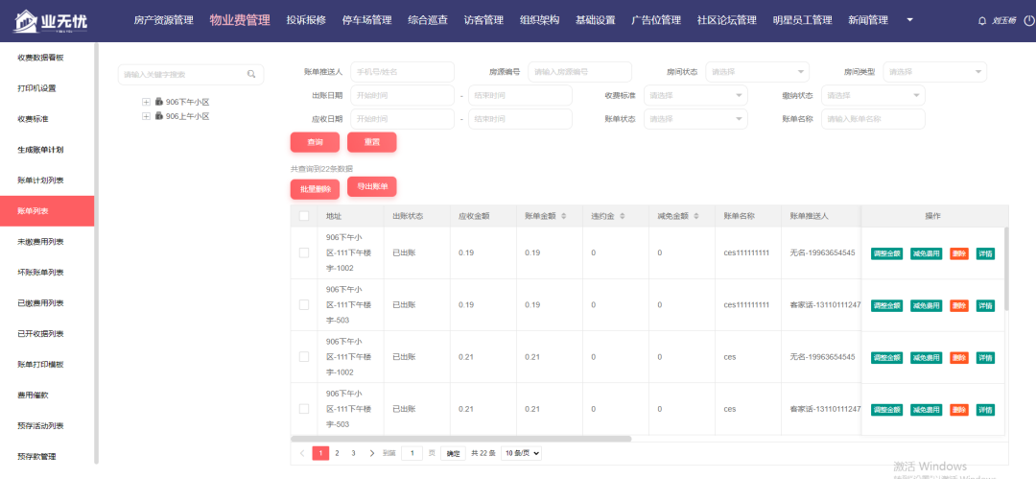Open notifications via the bell icon
This screenshot has height=479, width=1036.
(982, 21)
